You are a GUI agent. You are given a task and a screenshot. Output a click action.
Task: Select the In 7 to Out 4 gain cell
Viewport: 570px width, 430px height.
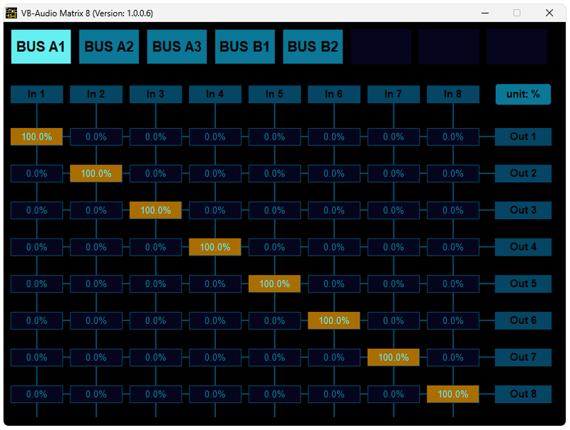coord(394,247)
